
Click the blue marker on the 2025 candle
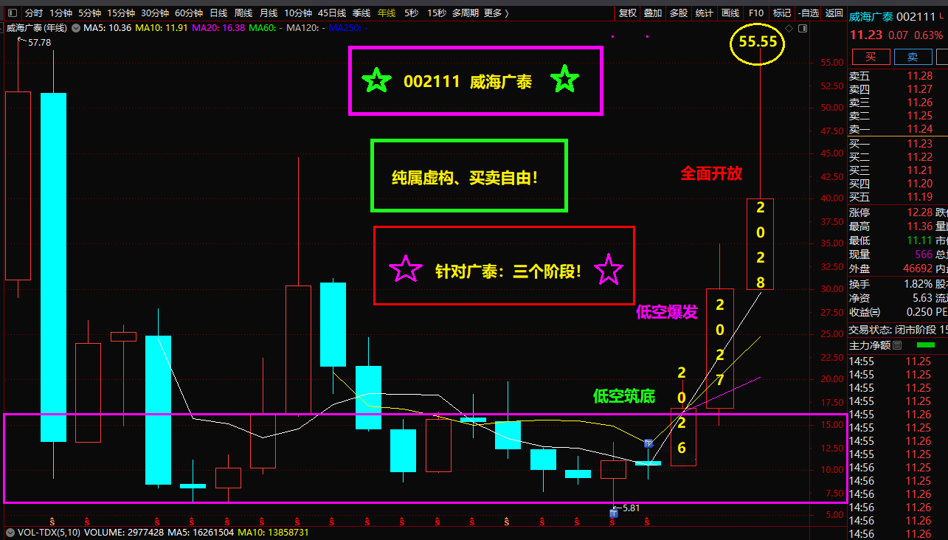pyautogui.click(x=648, y=443)
